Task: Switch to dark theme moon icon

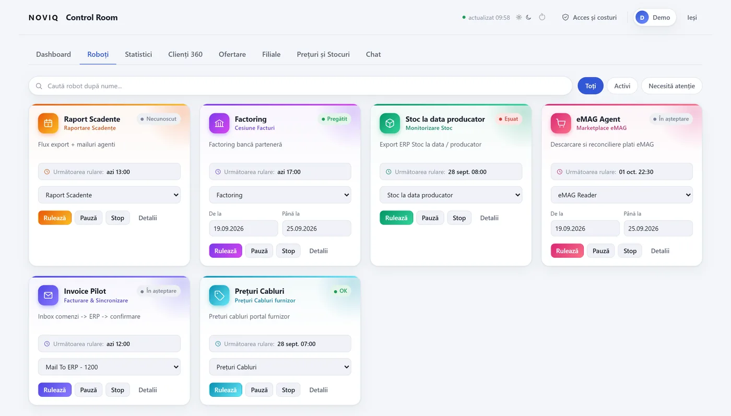Action: pyautogui.click(x=528, y=17)
